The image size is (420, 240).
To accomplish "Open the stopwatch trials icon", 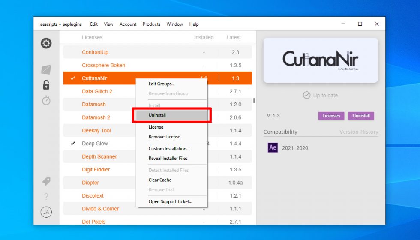I will coord(46,100).
